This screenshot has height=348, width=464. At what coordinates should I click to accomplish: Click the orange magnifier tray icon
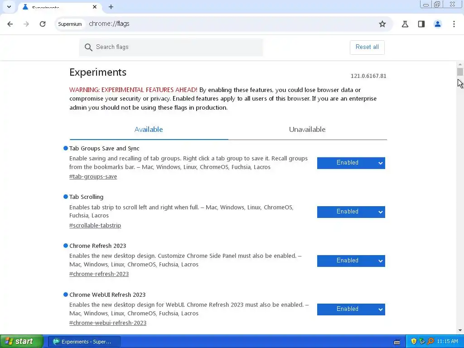(430, 342)
